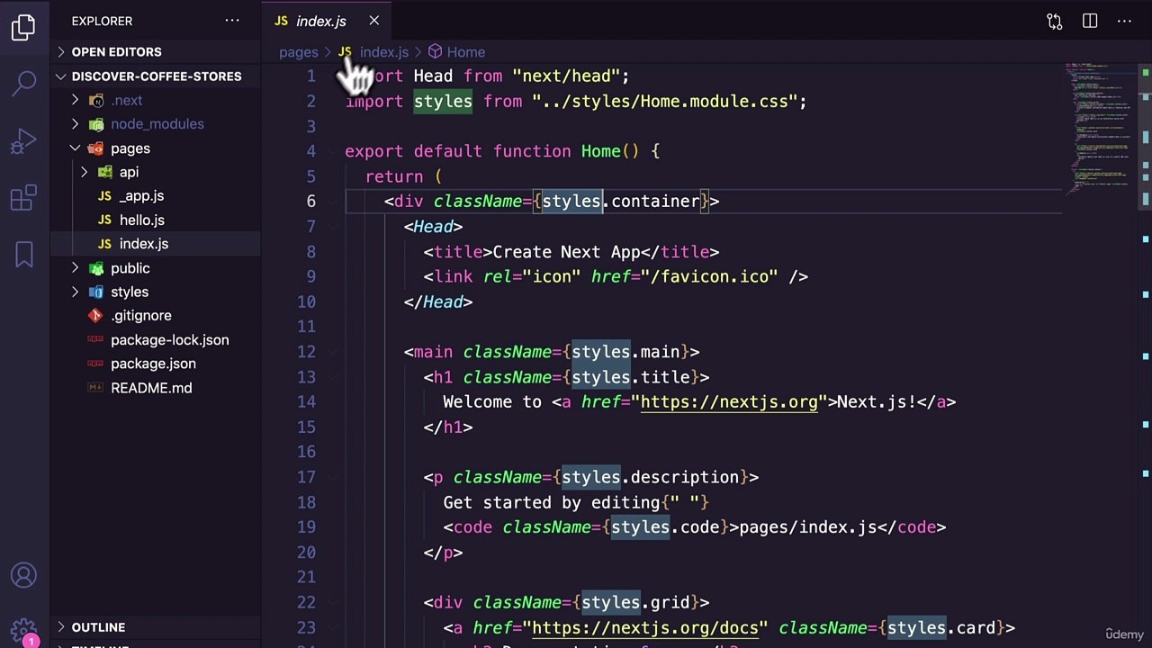Close the index.js tab

coord(374,21)
